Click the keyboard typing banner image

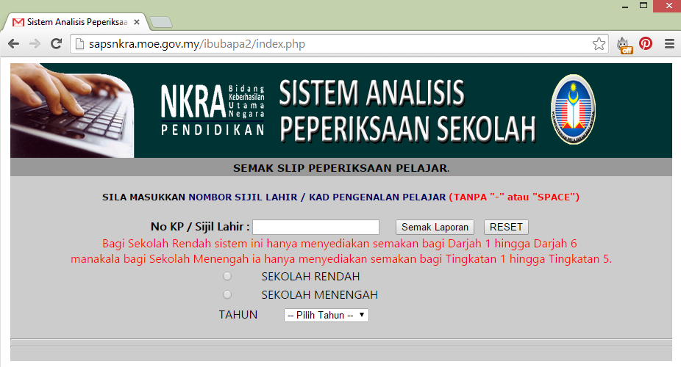point(72,111)
